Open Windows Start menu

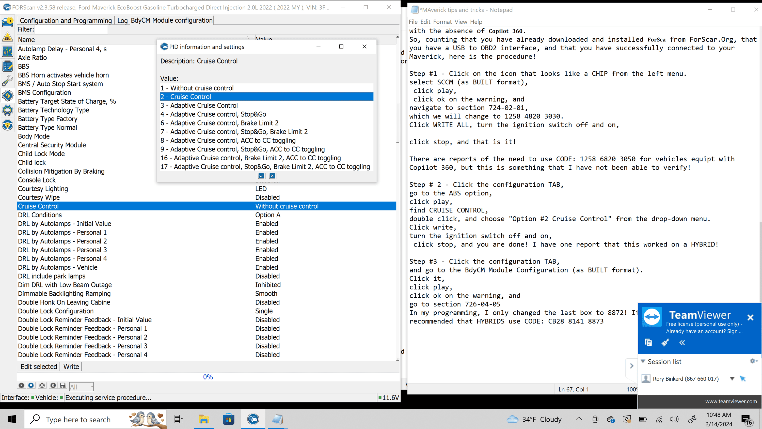[11, 419]
